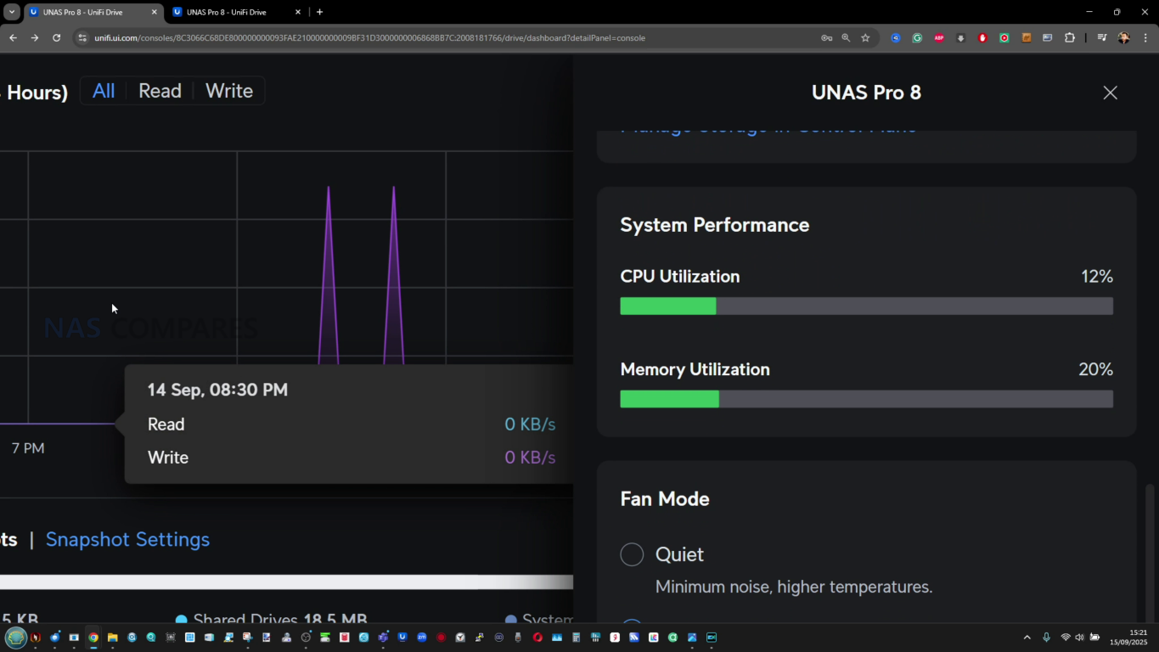1159x652 pixels.
Task: Click the "12%" CPU value
Action: (x=1096, y=277)
